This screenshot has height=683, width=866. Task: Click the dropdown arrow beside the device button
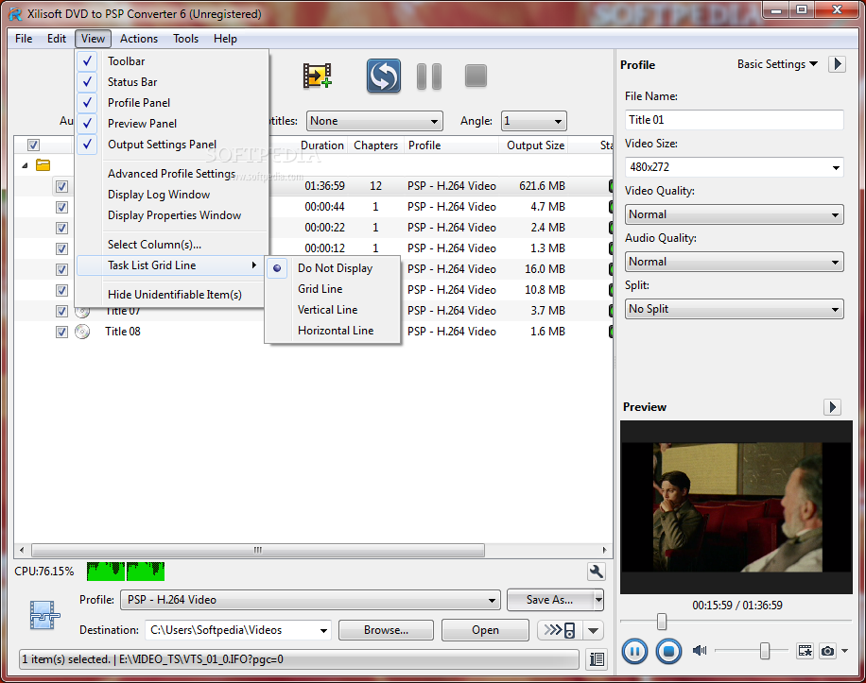(593, 630)
